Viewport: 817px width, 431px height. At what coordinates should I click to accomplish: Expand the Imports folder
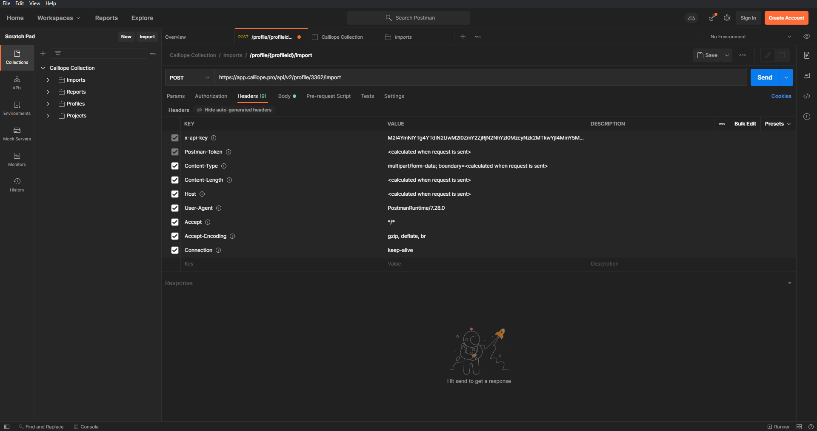(48, 80)
